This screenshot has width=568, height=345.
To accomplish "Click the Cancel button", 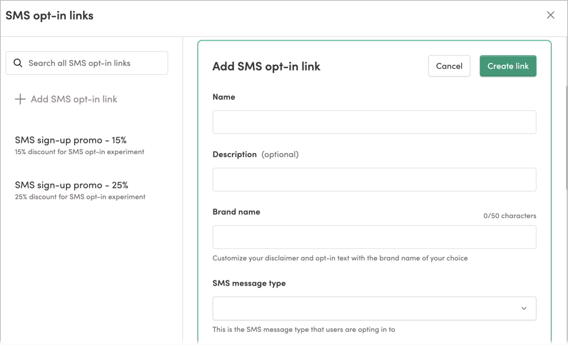I will coord(449,66).
